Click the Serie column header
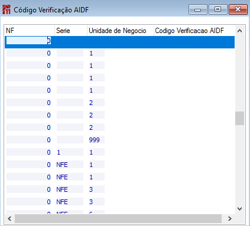250x226 pixels. pyautogui.click(x=71, y=31)
